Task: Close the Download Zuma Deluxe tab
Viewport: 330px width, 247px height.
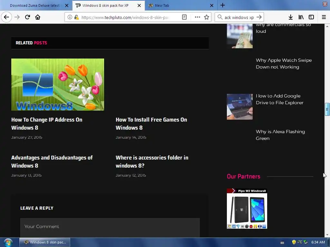Action: coord(66,5)
